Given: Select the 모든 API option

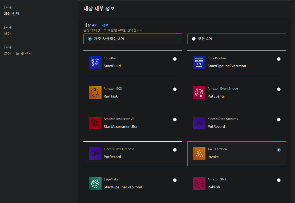Looking at the screenshot, I should pos(236,39).
